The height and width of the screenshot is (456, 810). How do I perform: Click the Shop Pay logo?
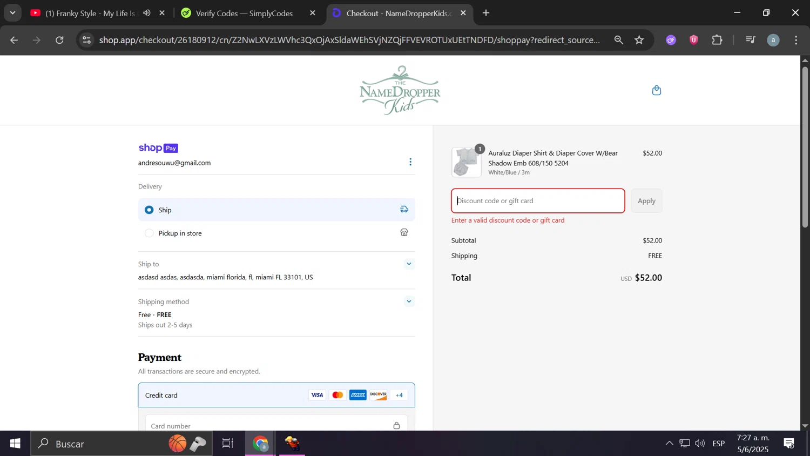(x=158, y=148)
